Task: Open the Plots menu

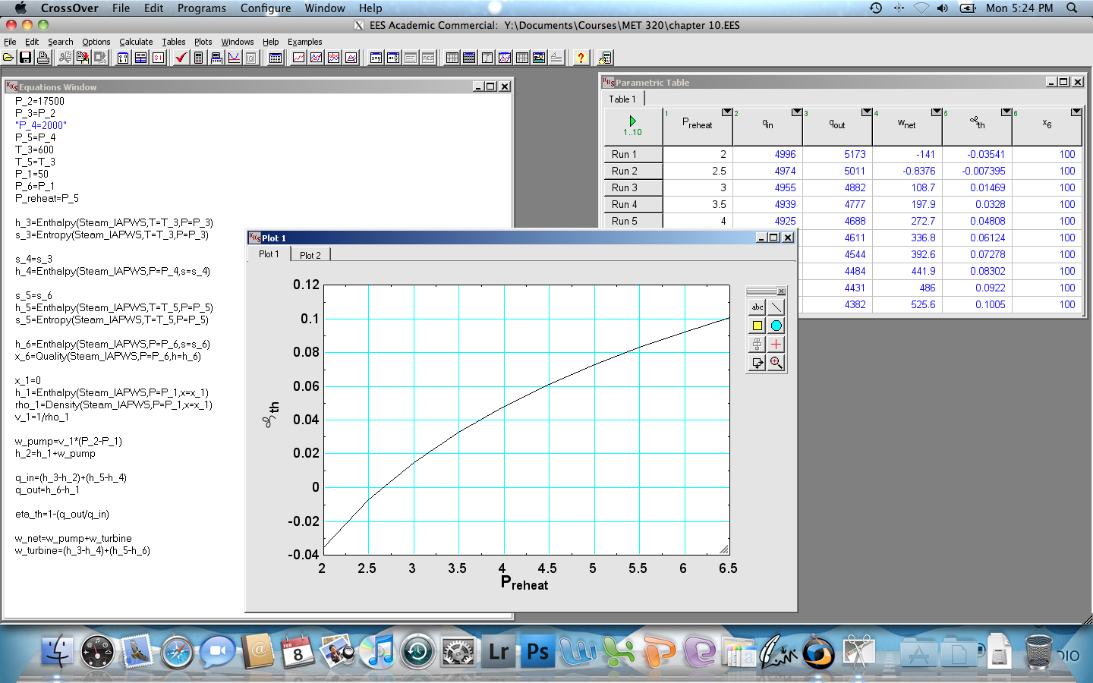Action: (x=203, y=42)
